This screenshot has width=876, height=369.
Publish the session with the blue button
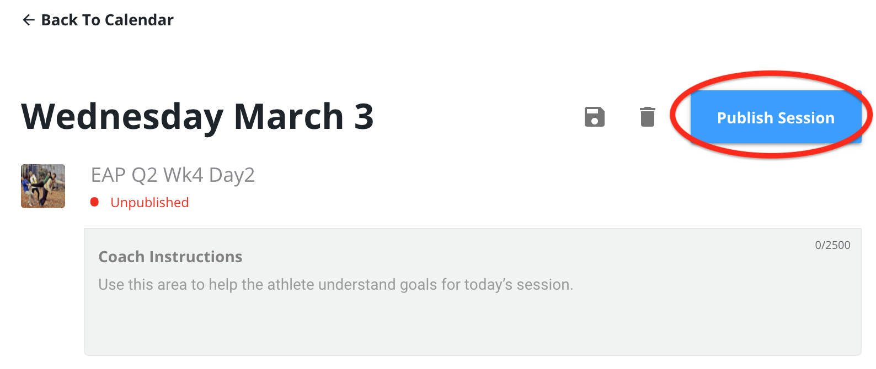(x=776, y=117)
